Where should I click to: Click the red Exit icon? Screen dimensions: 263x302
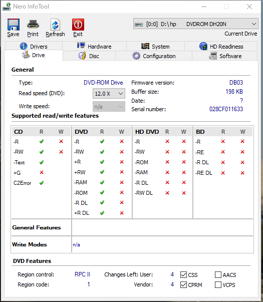[78, 25]
